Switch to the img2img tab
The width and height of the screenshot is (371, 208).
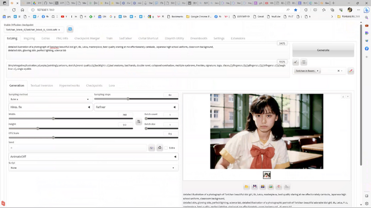tap(29, 38)
